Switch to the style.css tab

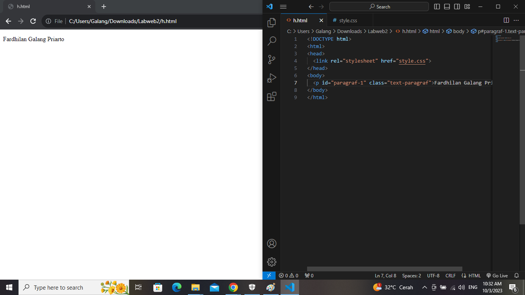[x=349, y=20]
